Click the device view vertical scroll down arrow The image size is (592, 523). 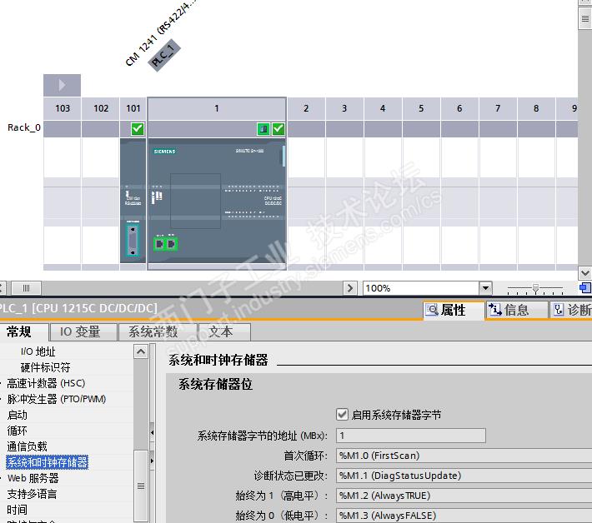(x=584, y=272)
